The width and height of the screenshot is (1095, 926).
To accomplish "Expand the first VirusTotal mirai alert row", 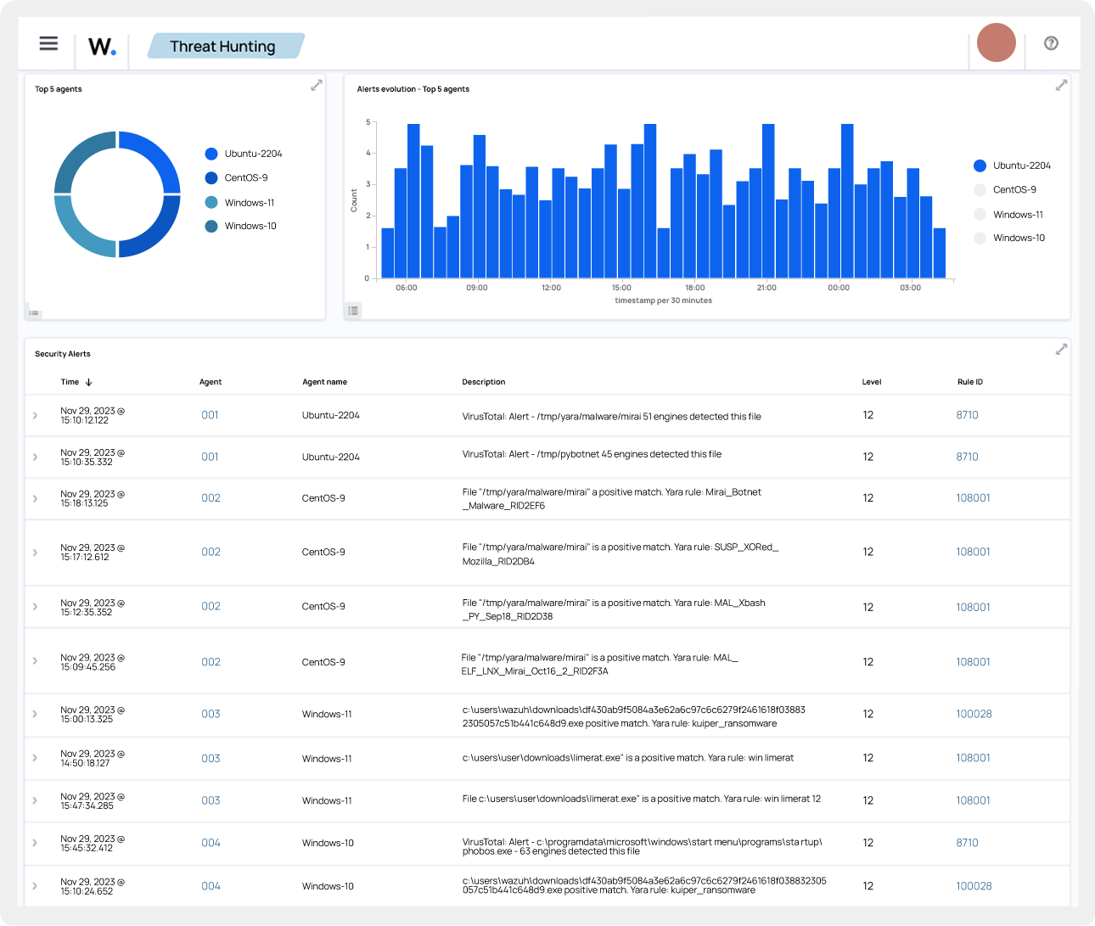I will pyautogui.click(x=35, y=415).
